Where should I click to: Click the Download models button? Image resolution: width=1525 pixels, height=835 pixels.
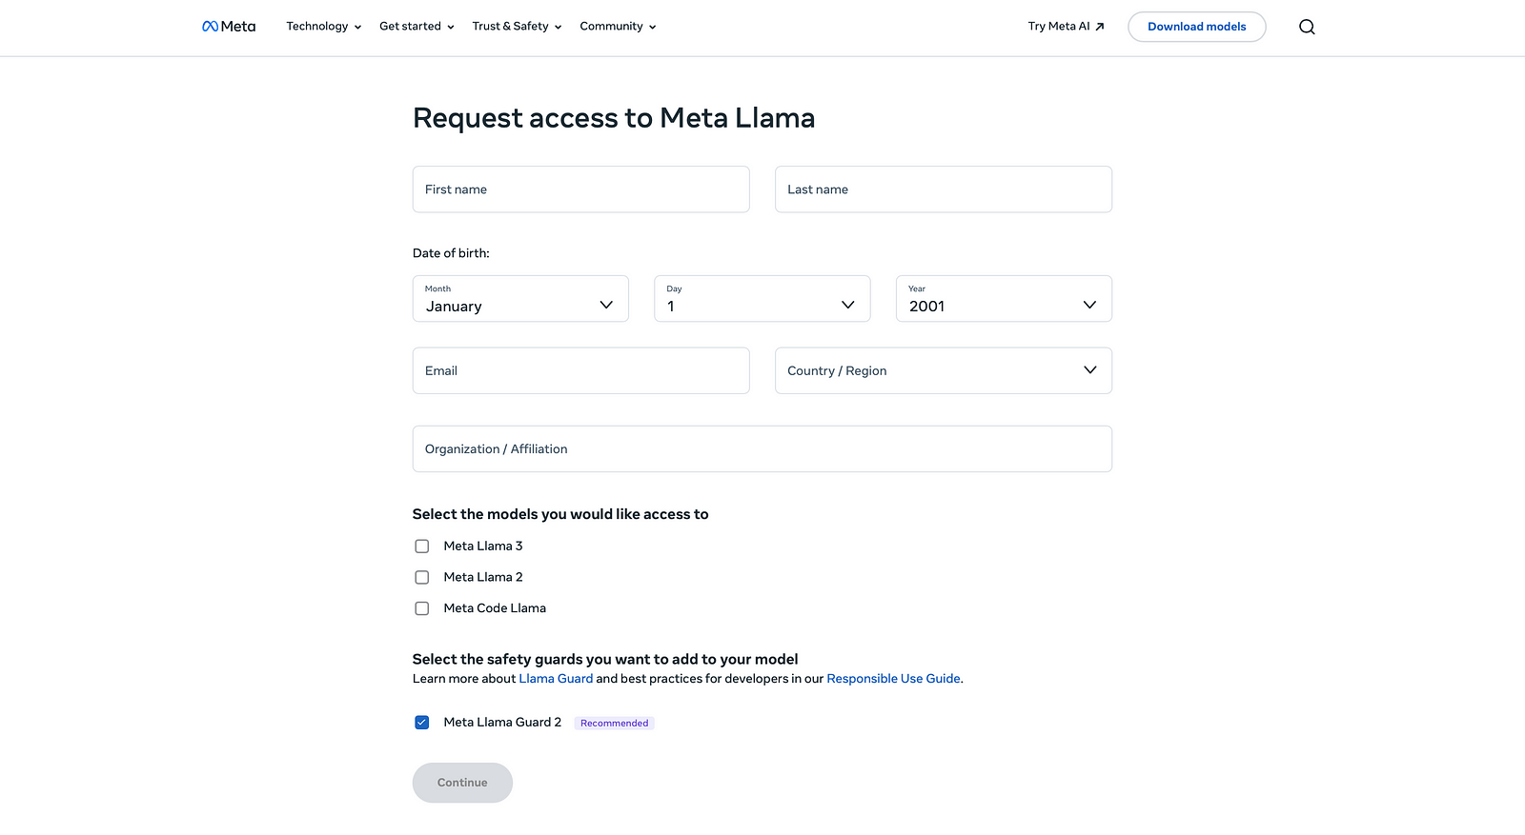point(1196,27)
